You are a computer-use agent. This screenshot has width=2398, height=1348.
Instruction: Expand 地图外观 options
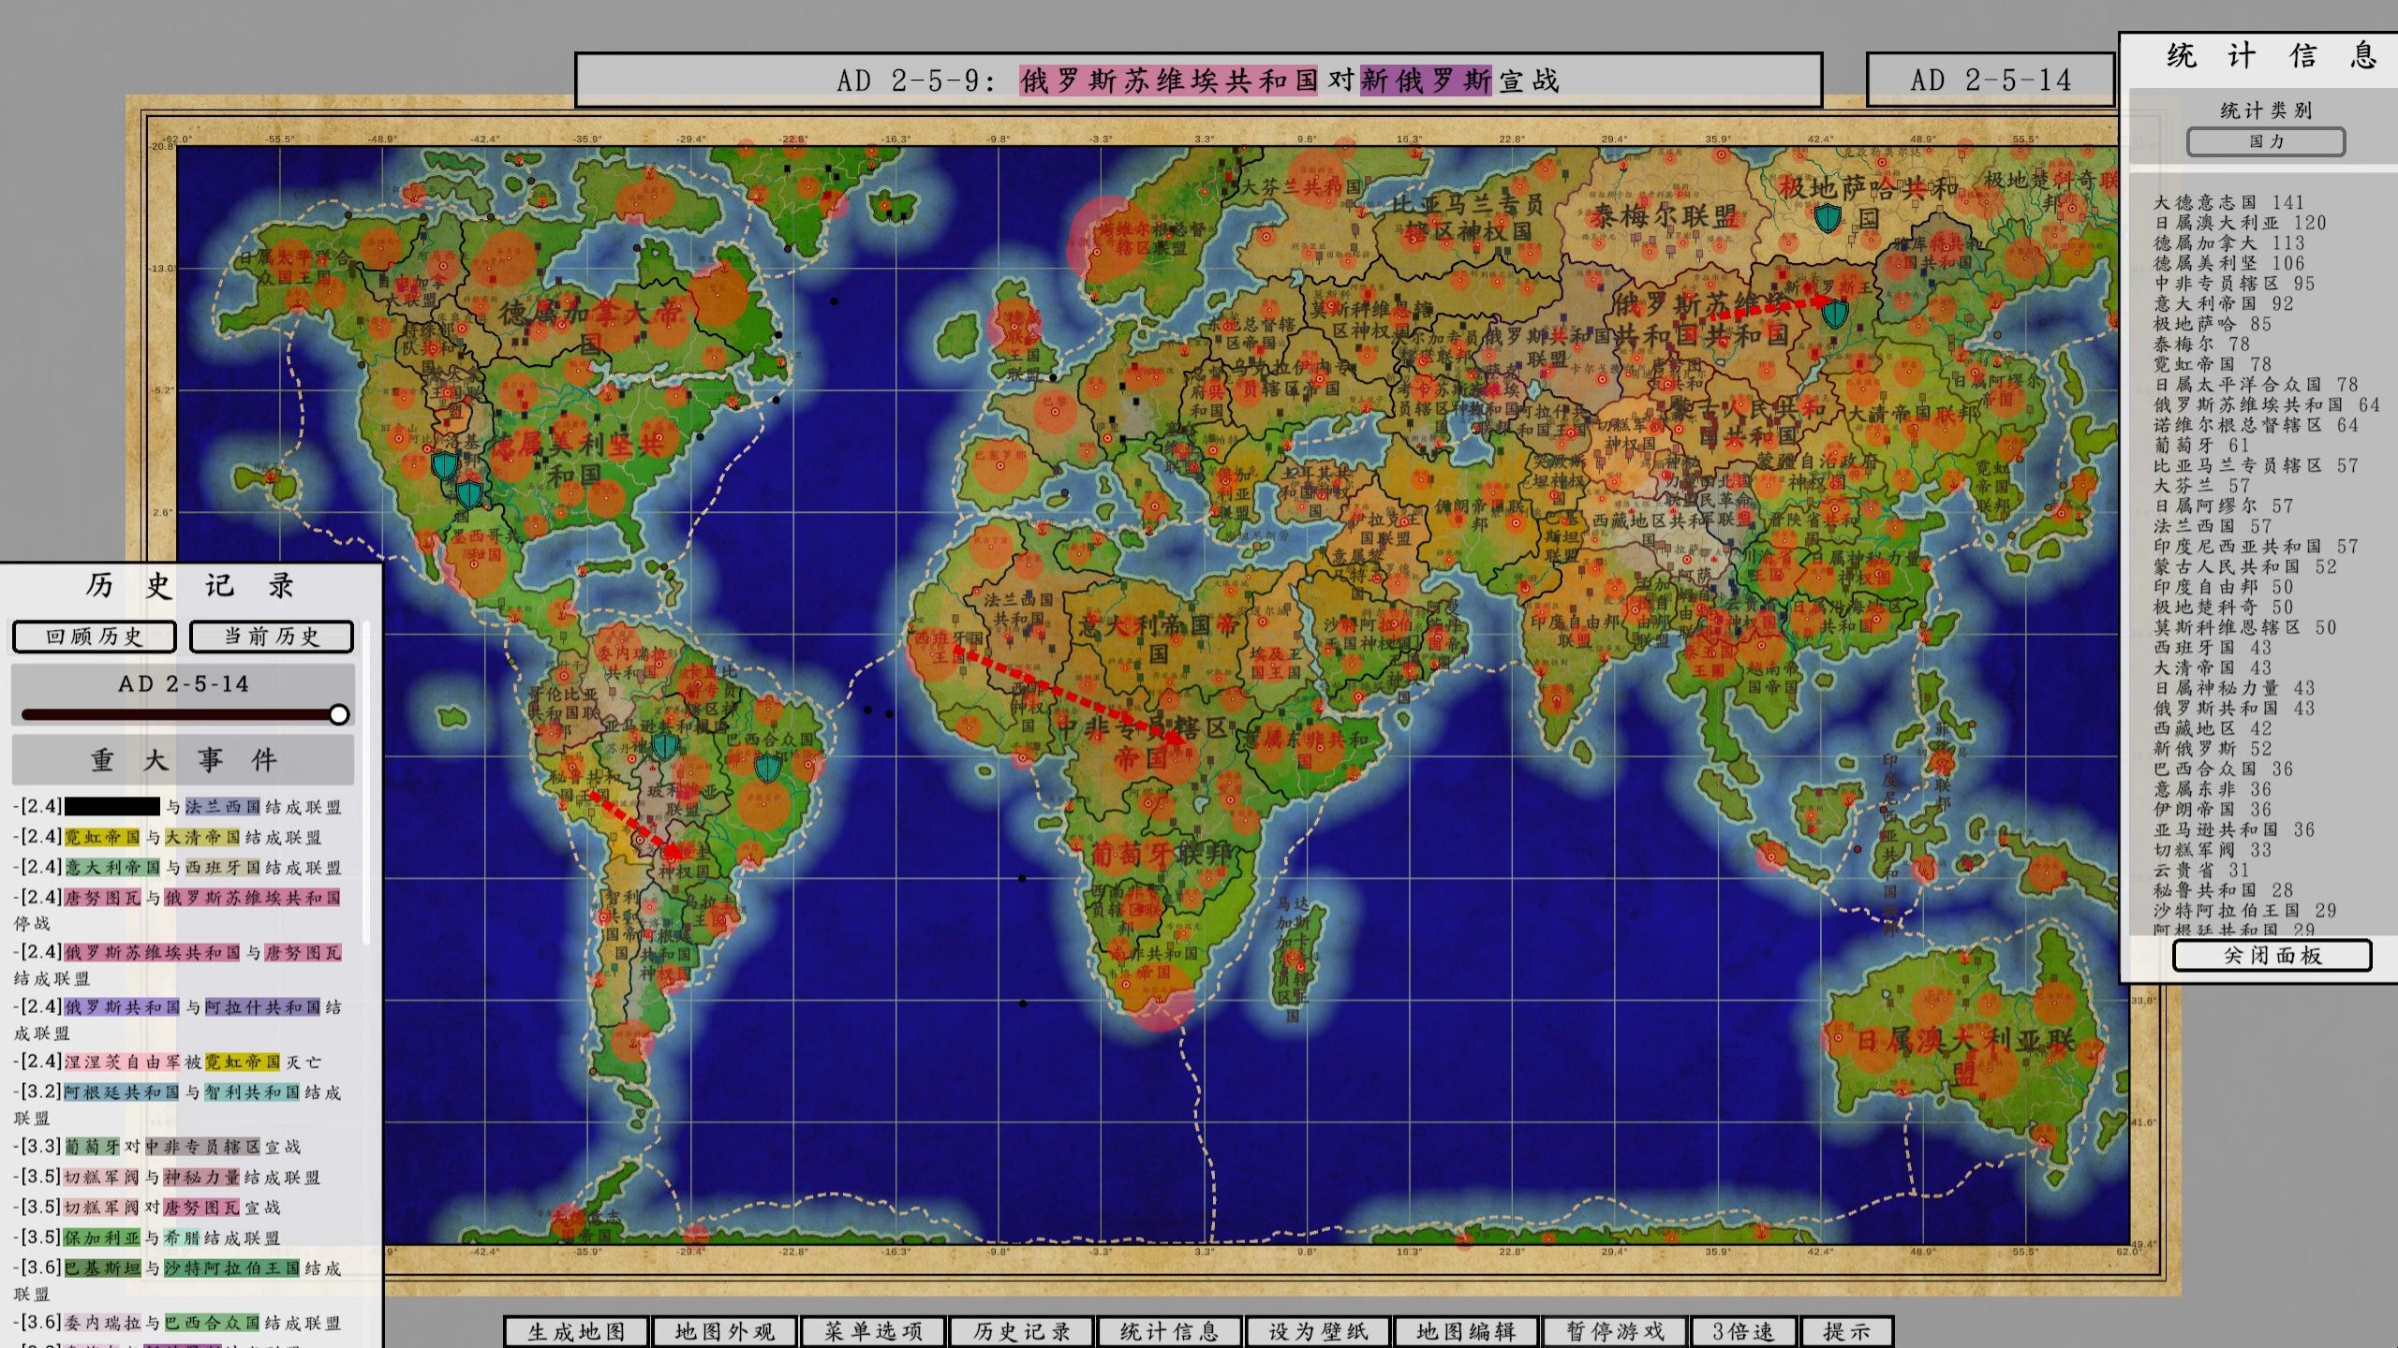(x=724, y=1331)
